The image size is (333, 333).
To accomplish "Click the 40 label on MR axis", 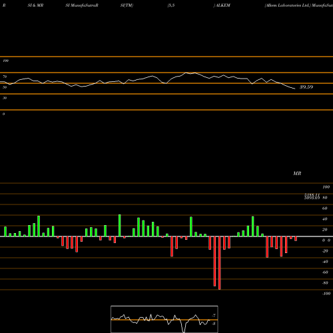I will 324,219.
